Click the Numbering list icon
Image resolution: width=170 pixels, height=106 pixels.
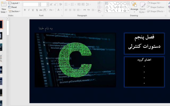coord(72,4)
